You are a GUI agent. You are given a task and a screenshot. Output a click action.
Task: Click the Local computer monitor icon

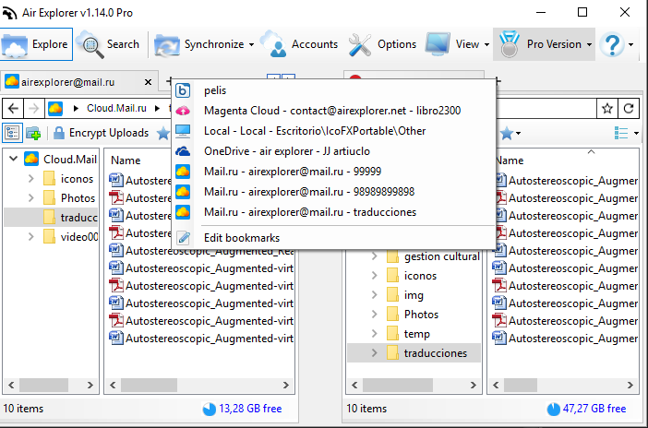(183, 131)
